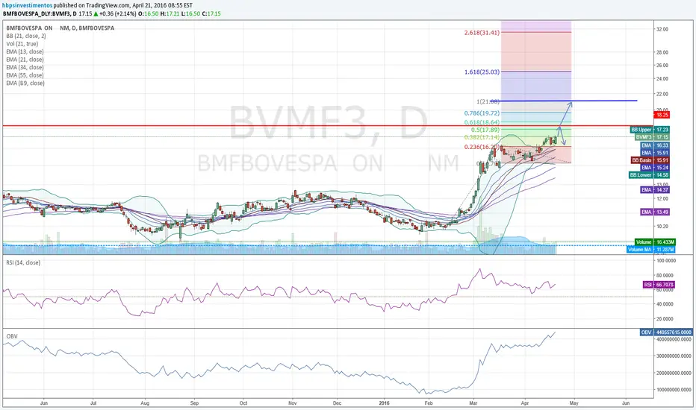This screenshot has width=696, height=410.
Task: Click the RSI 66.7078 value tag
Action: tap(659, 285)
